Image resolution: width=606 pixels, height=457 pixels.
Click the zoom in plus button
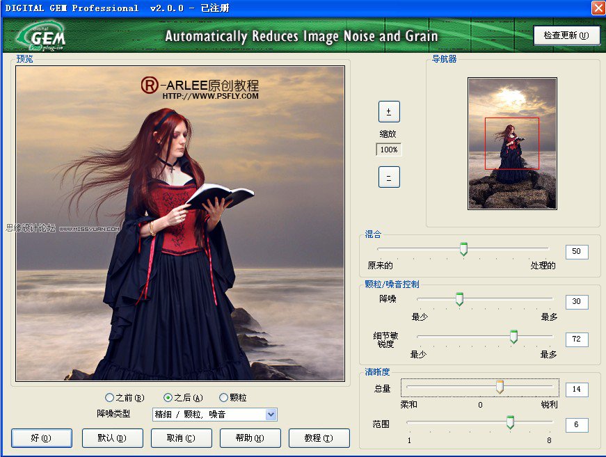[x=389, y=112]
